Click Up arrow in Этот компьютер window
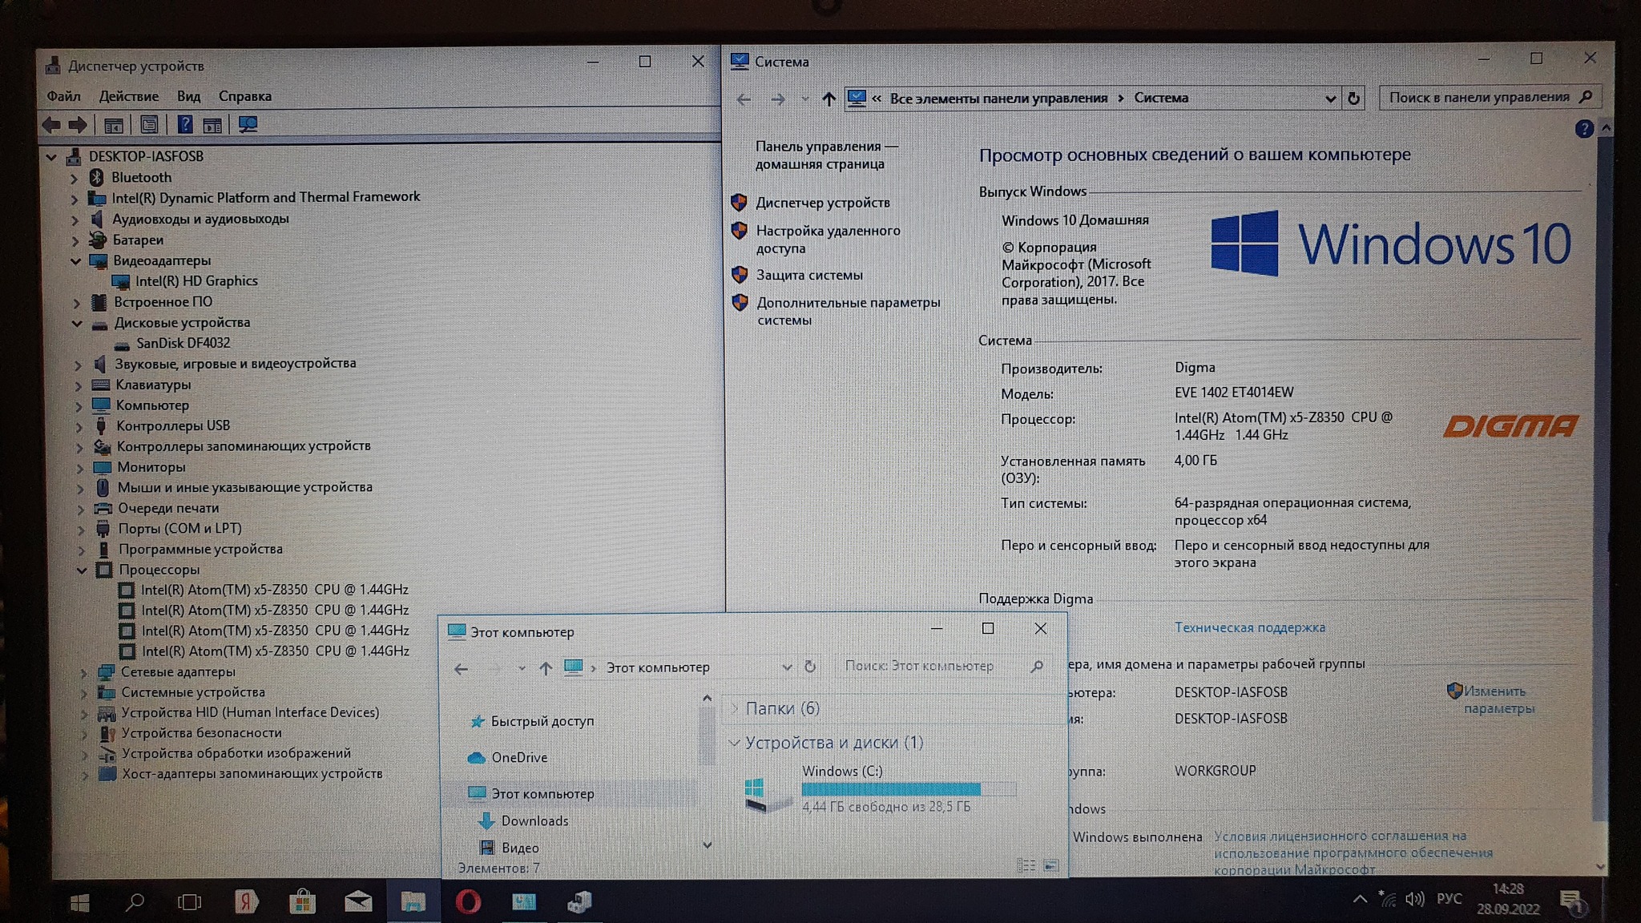The image size is (1641, 923). [x=546, y=668]
